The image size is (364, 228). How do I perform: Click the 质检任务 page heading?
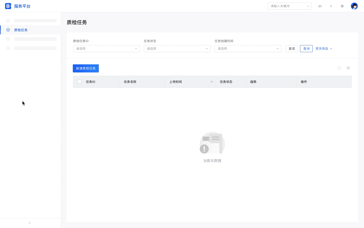point(77,22)
